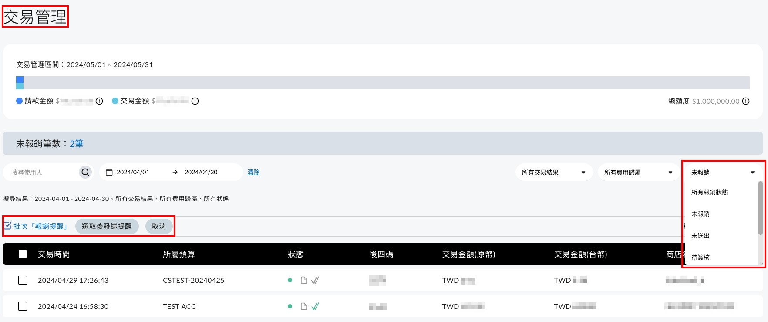Open the 所有費用歸屬 dropdown
The image size is (768, 322).
[x=638, y=173]
